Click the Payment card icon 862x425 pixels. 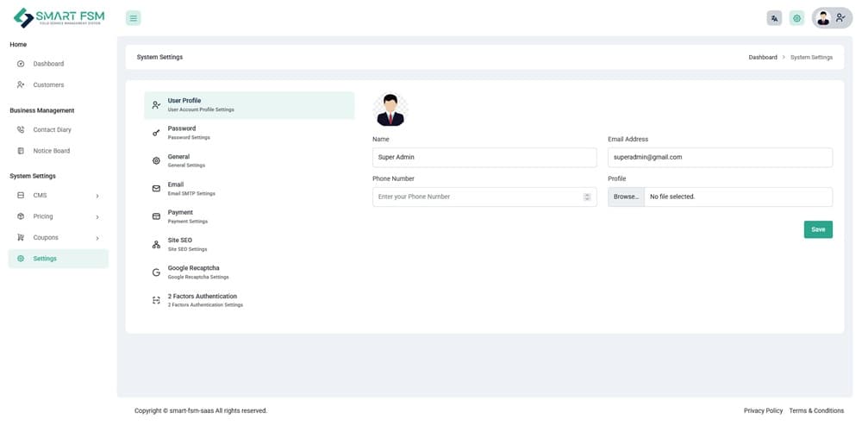coord(156,216)
